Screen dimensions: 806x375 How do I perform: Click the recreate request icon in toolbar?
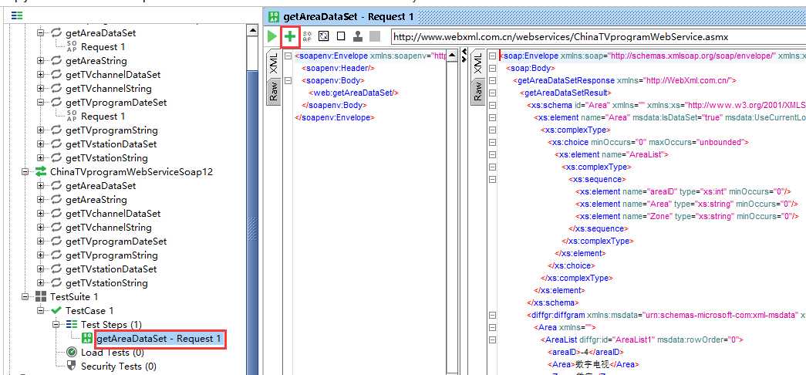(x=323, y=36)
